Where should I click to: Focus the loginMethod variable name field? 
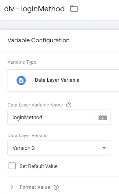(51, 117)
